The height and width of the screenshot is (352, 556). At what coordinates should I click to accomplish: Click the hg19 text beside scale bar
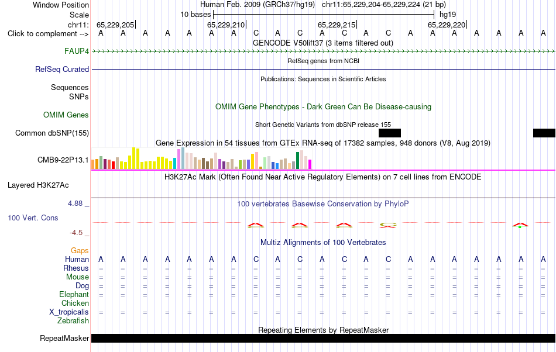pos(448,15)
